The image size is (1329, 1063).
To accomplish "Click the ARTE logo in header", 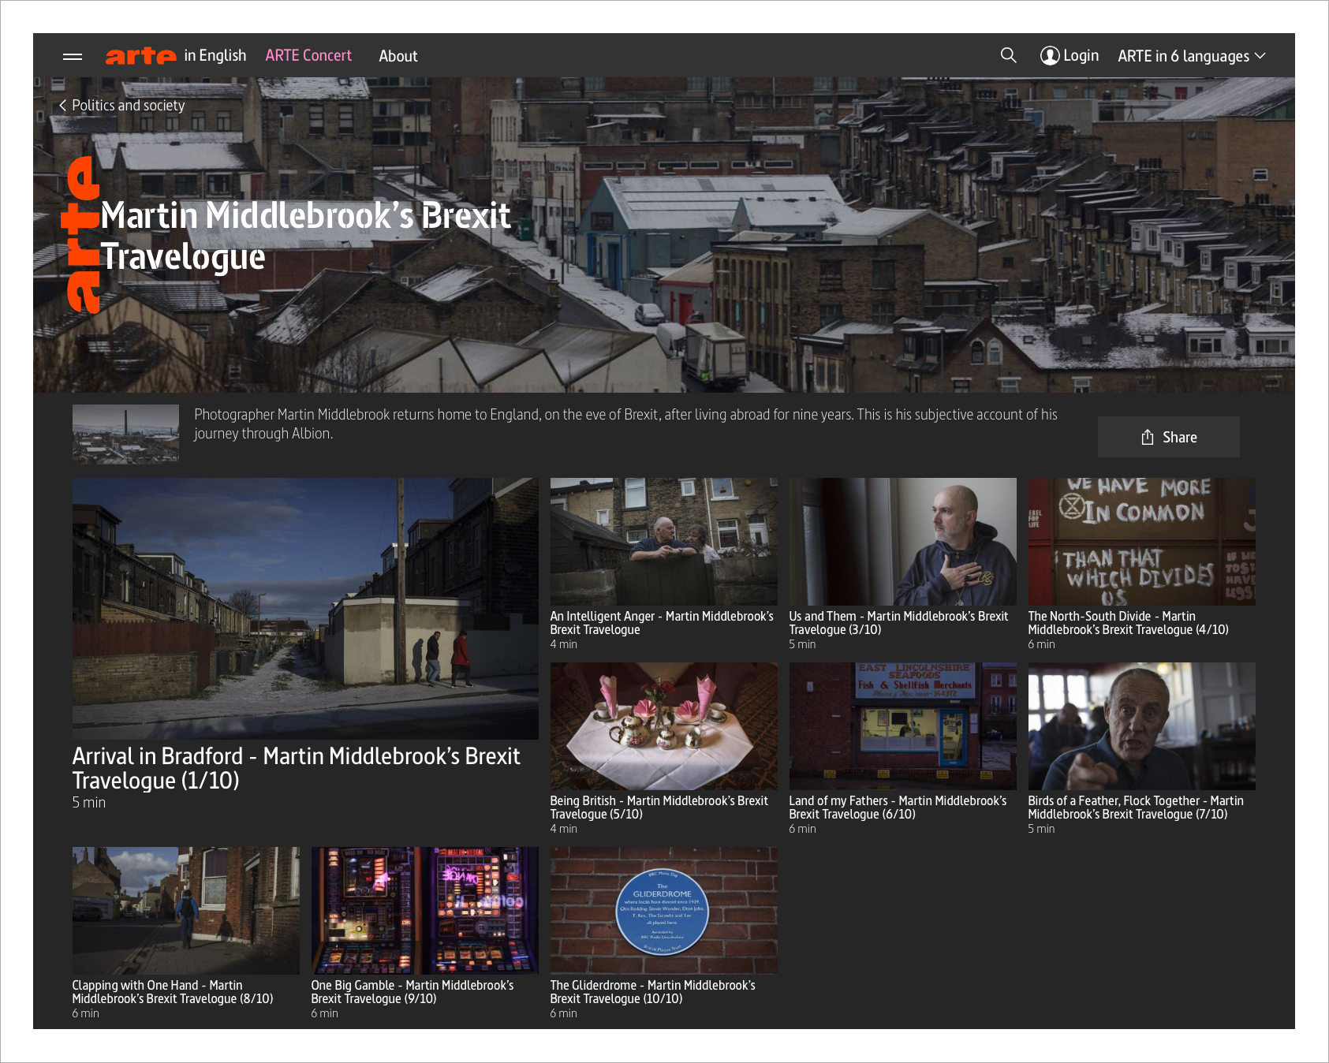I will (140, 55).
